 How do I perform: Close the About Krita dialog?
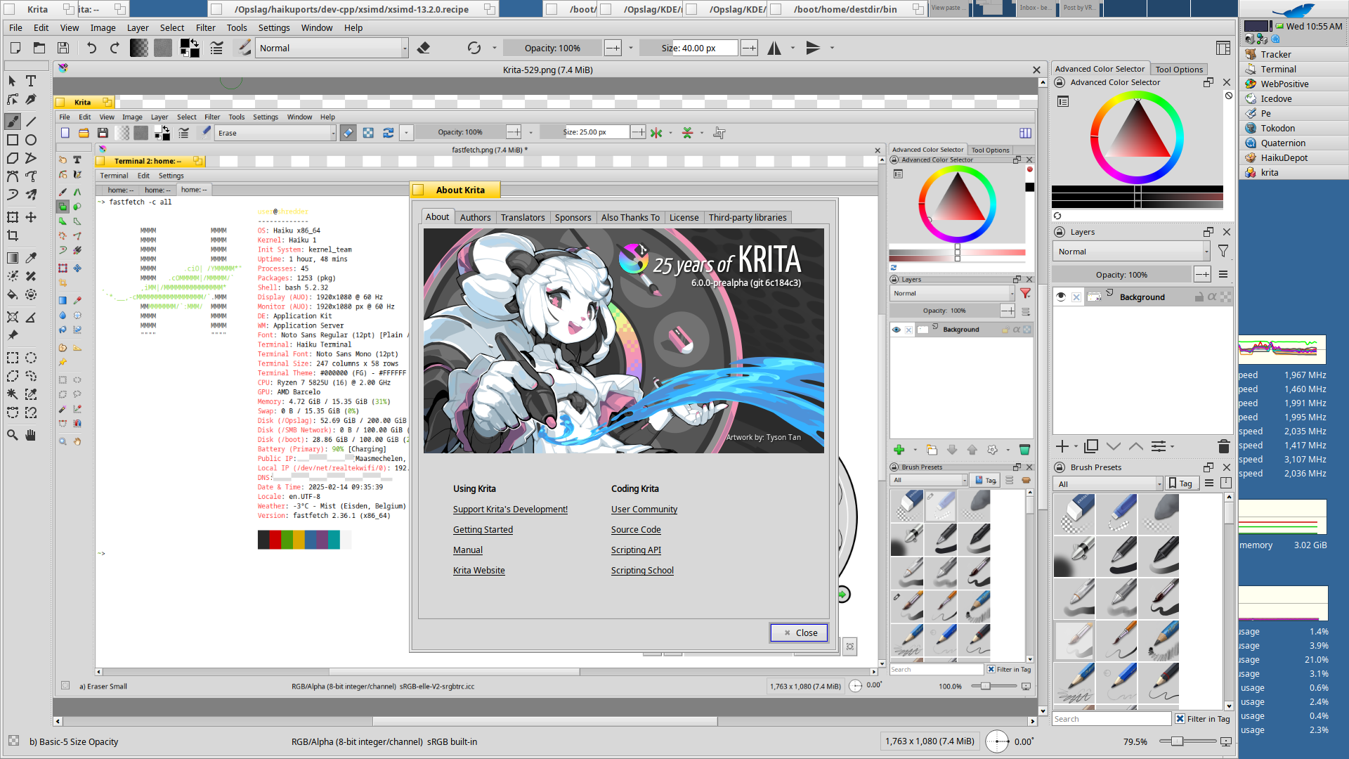click(799, 632)
